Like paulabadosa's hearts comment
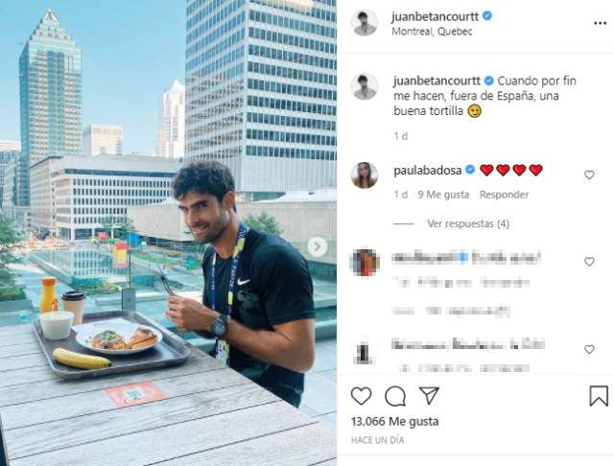 (x=589, y=175)
